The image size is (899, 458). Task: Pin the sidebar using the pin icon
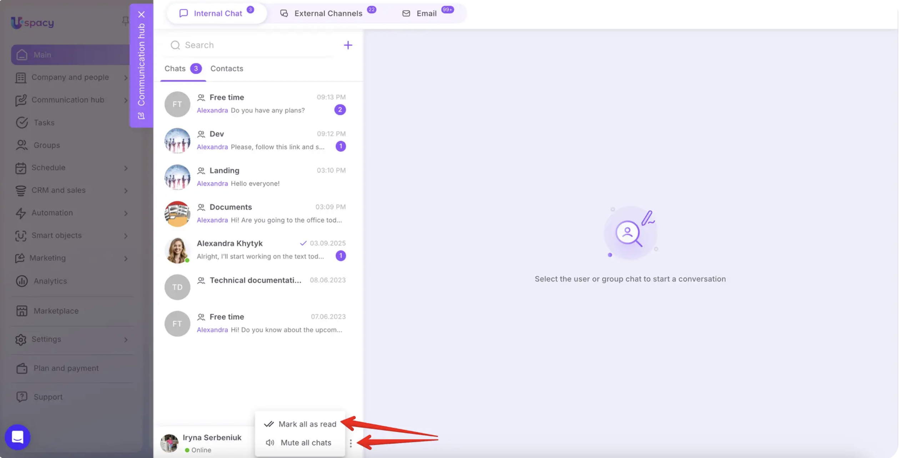(x=125, y=21)
